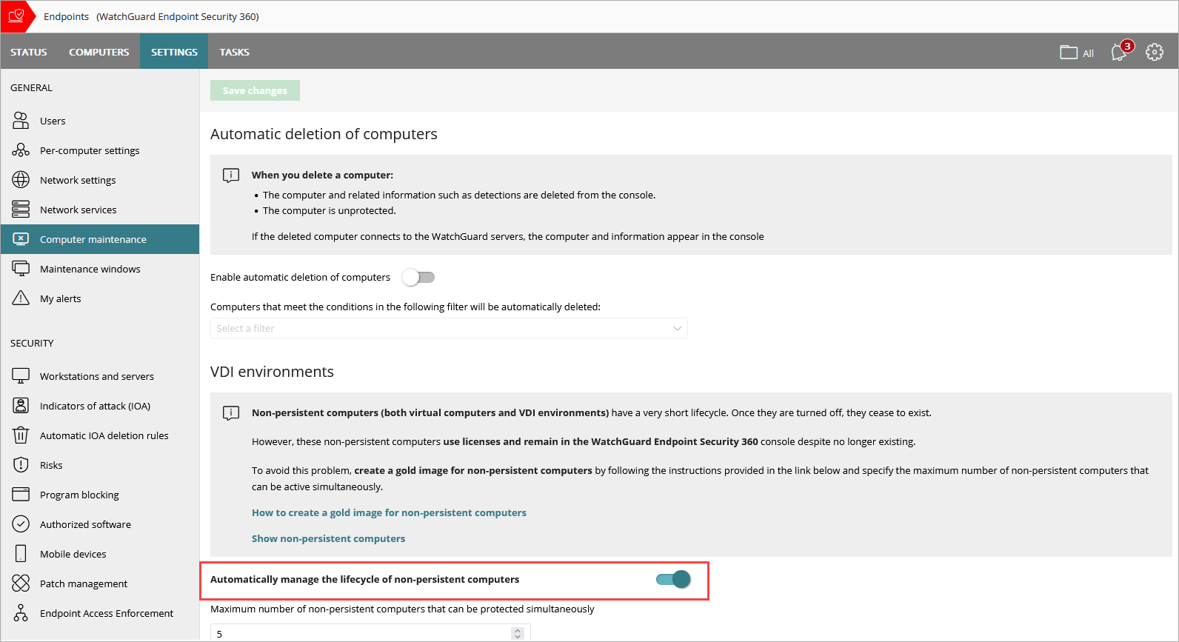Click the Mobile devices phone icon

[21, 554]
